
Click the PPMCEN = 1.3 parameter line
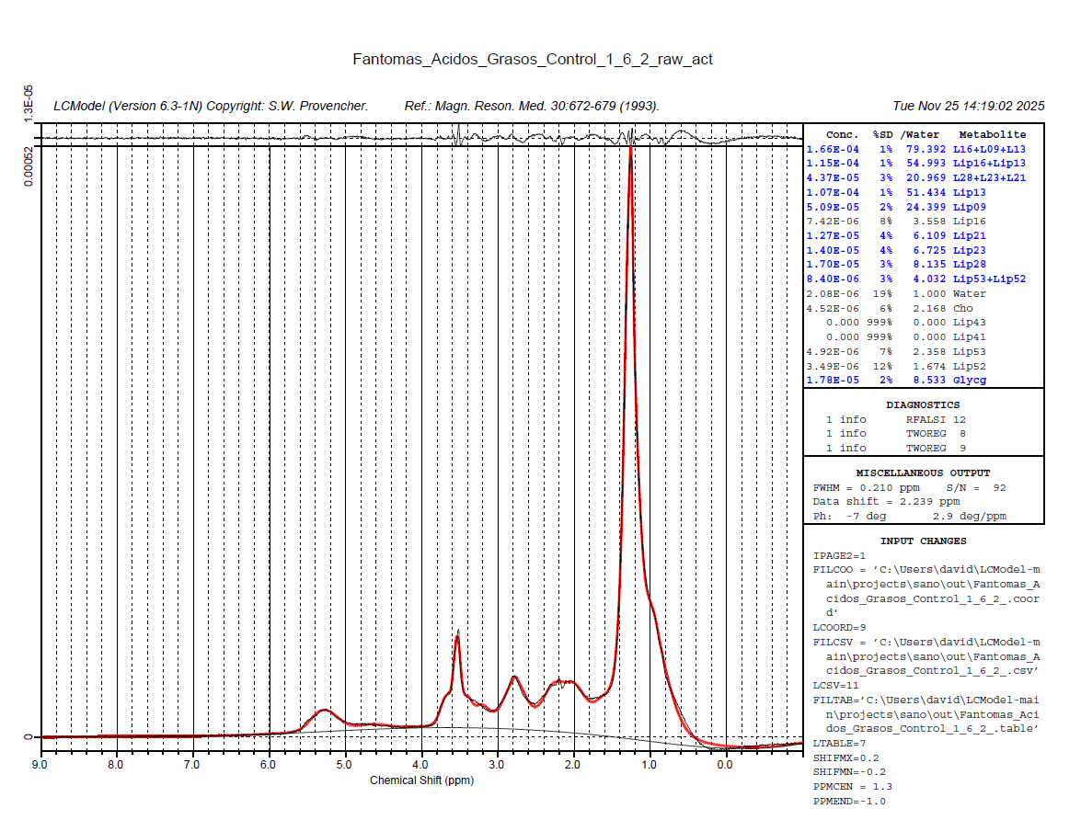(853, 787)
